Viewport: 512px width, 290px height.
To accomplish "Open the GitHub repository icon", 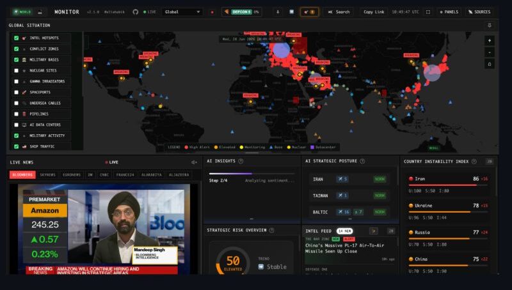I will coord(136,12).
